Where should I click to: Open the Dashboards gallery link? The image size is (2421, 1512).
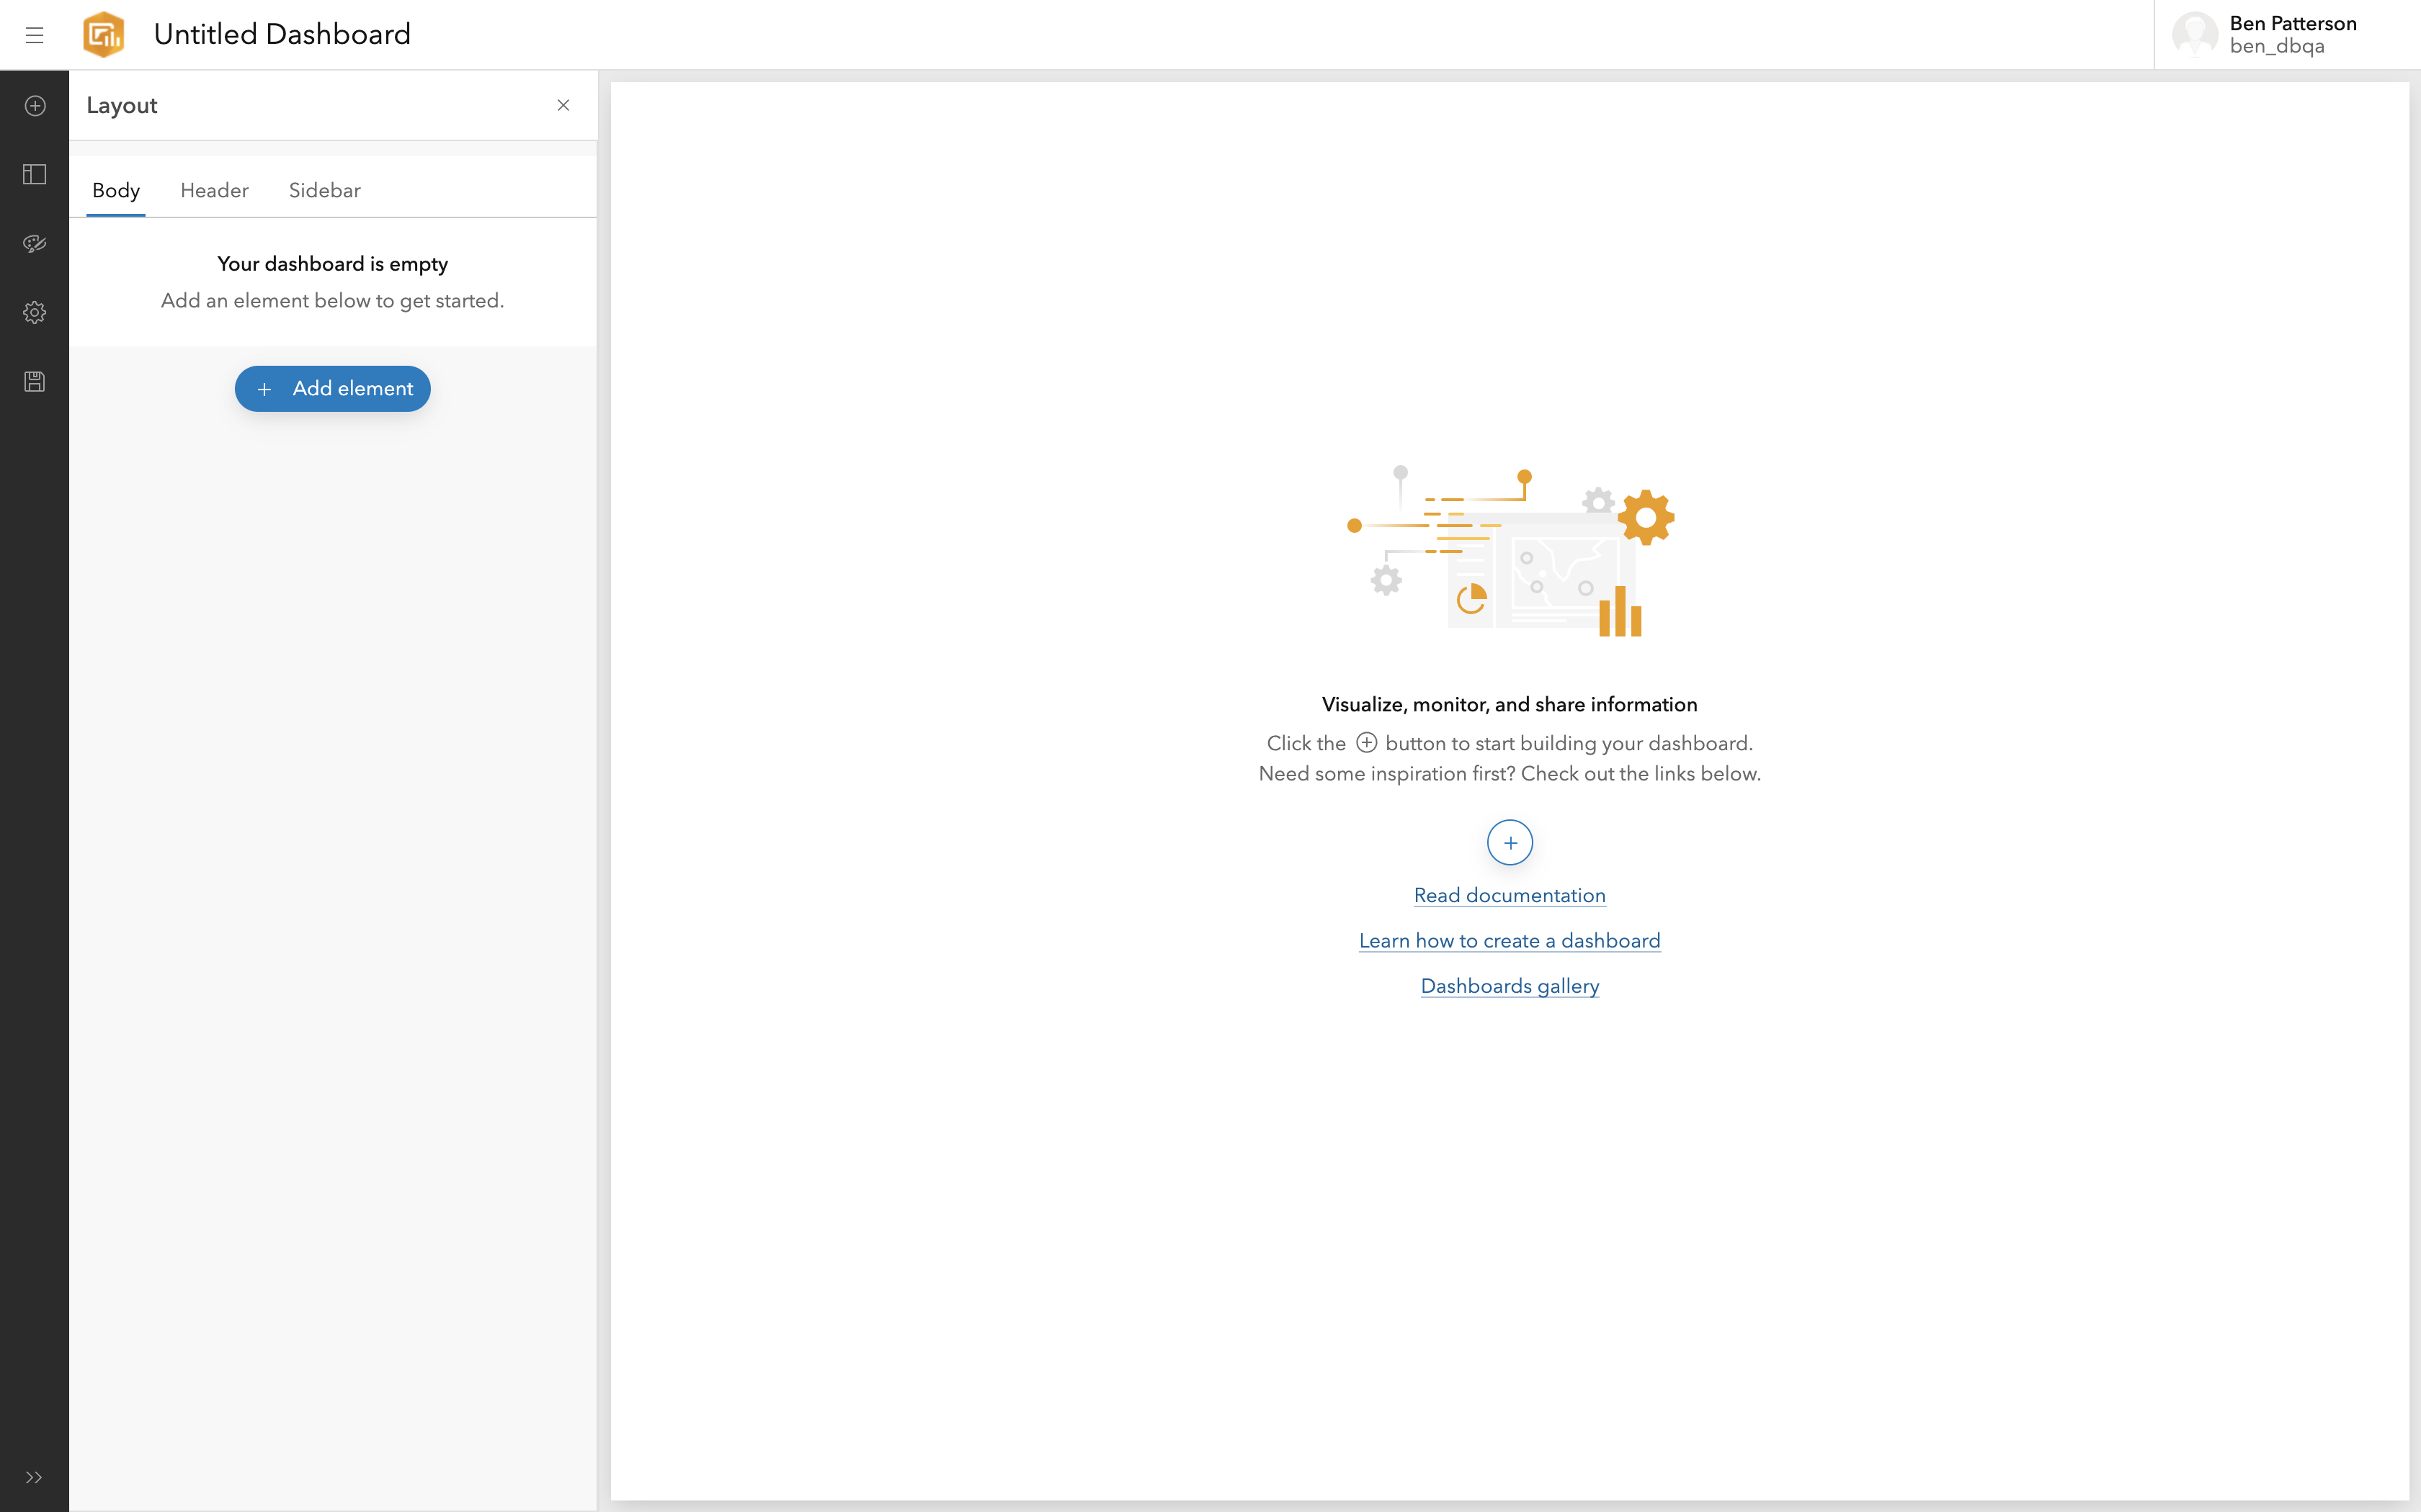coord(1509,986)
